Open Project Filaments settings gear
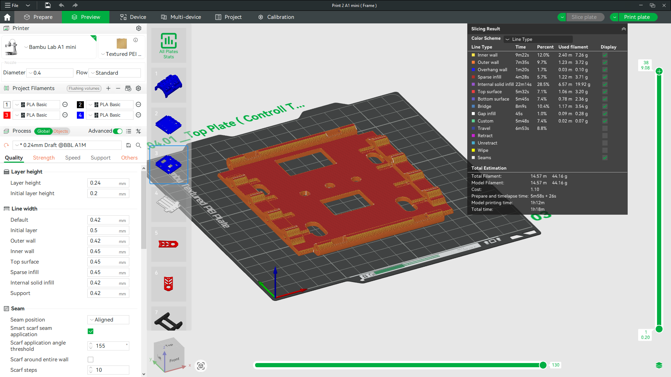 (x=138, y=88)
